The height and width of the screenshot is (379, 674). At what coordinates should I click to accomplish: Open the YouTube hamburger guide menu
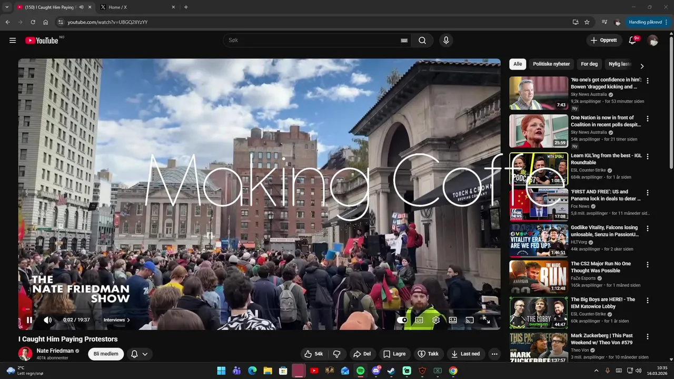click(x=13, y=41)
